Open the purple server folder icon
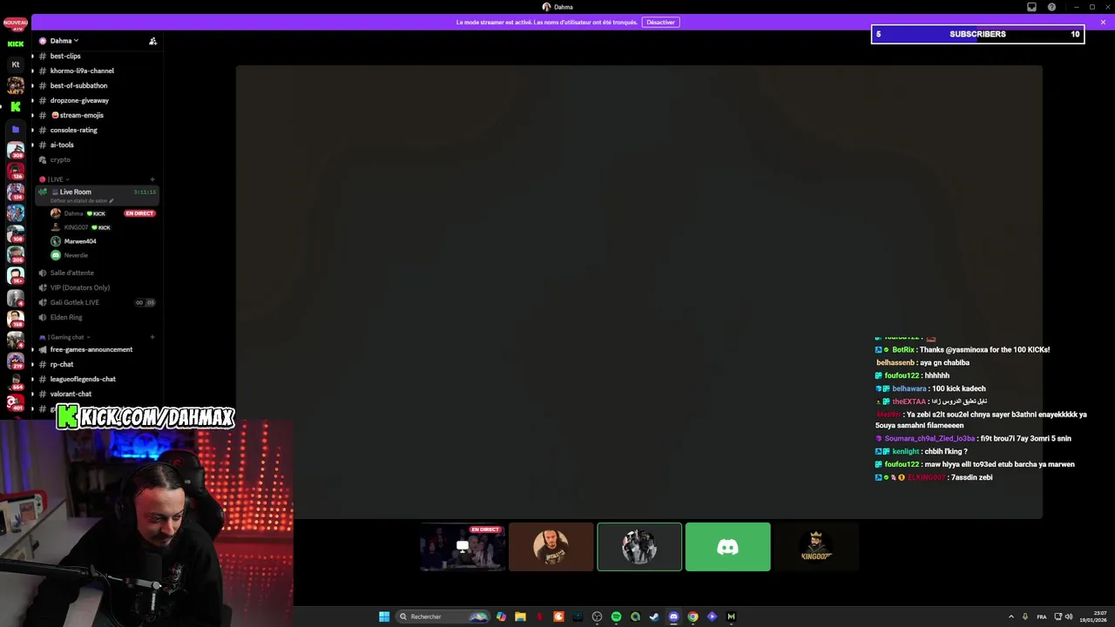1115x627 pixels. point(16,129)
